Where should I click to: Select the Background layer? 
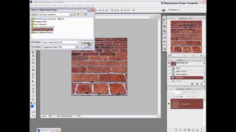[187, 104]
